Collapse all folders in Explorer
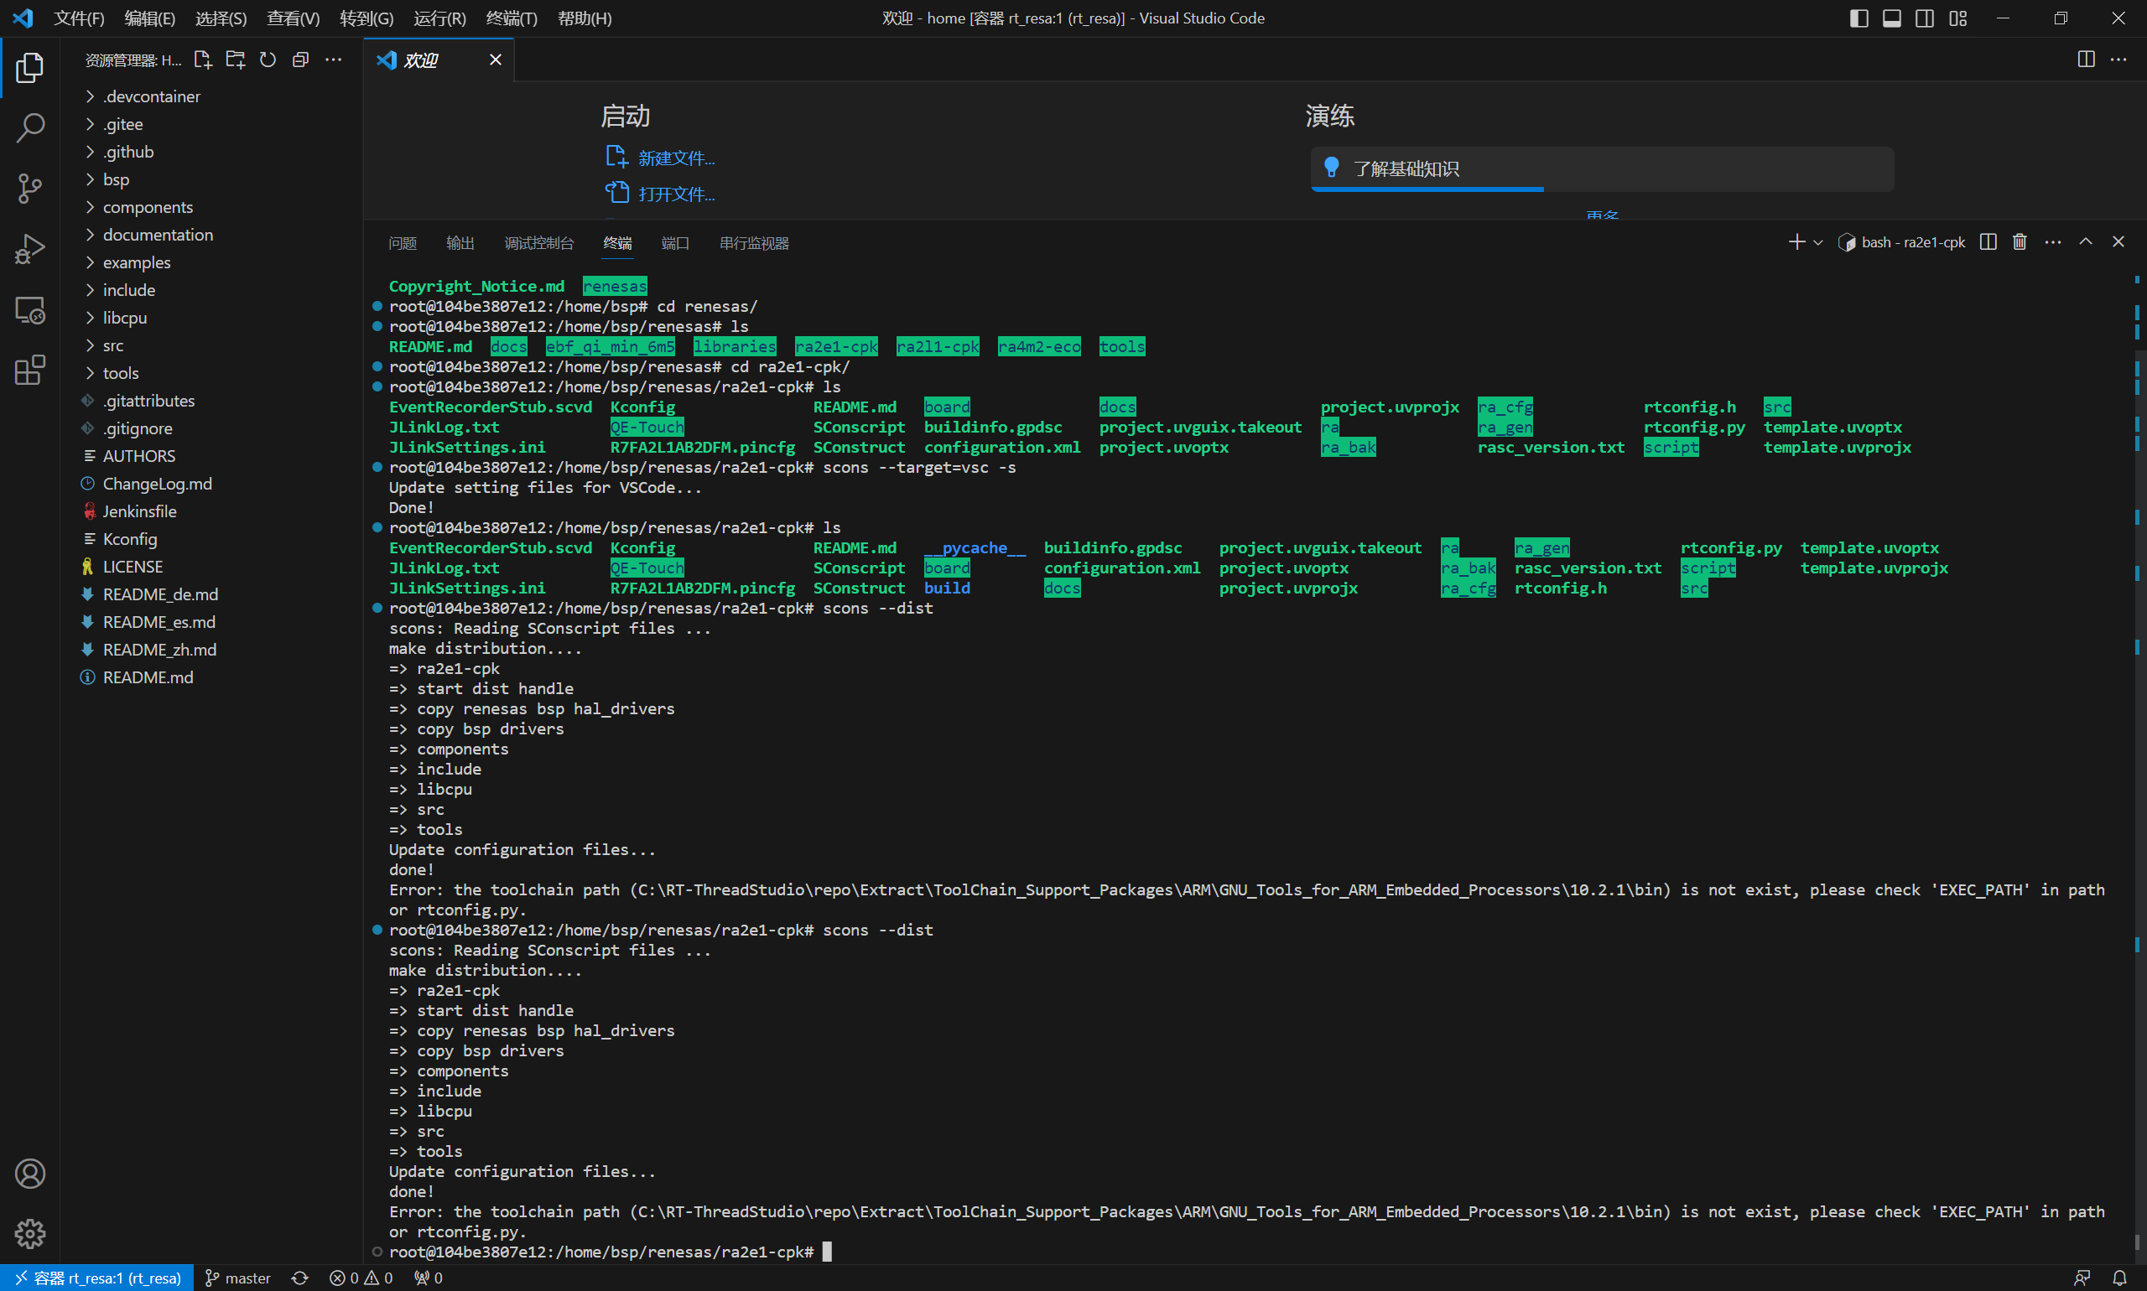 tap(300, 60)
